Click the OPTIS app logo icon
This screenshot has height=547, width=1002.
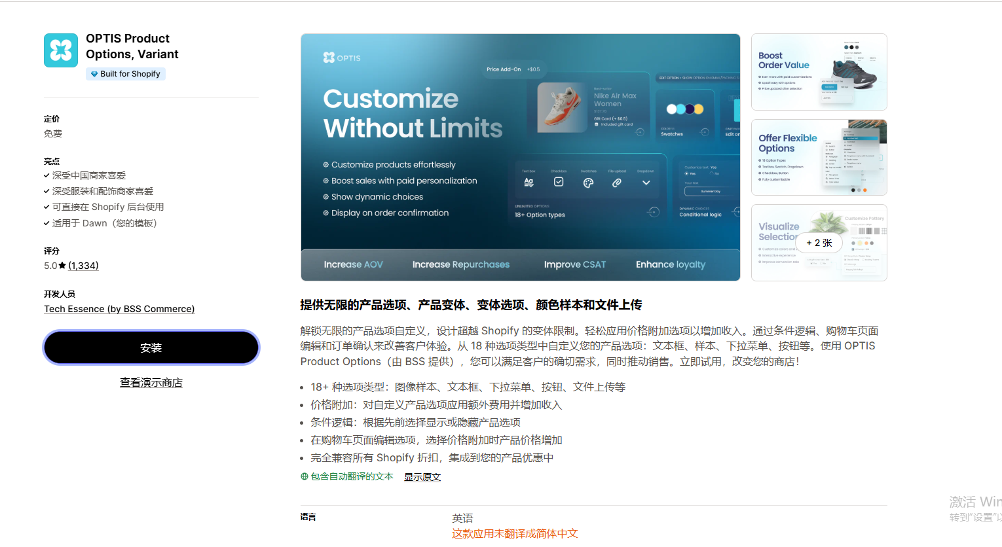coord(61,50)
